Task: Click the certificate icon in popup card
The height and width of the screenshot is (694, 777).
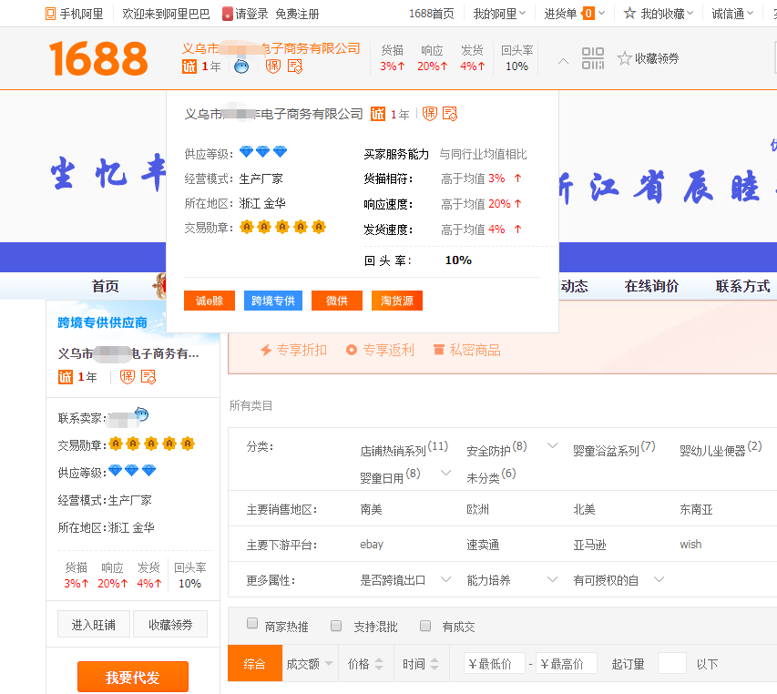Action: (450, 114)
